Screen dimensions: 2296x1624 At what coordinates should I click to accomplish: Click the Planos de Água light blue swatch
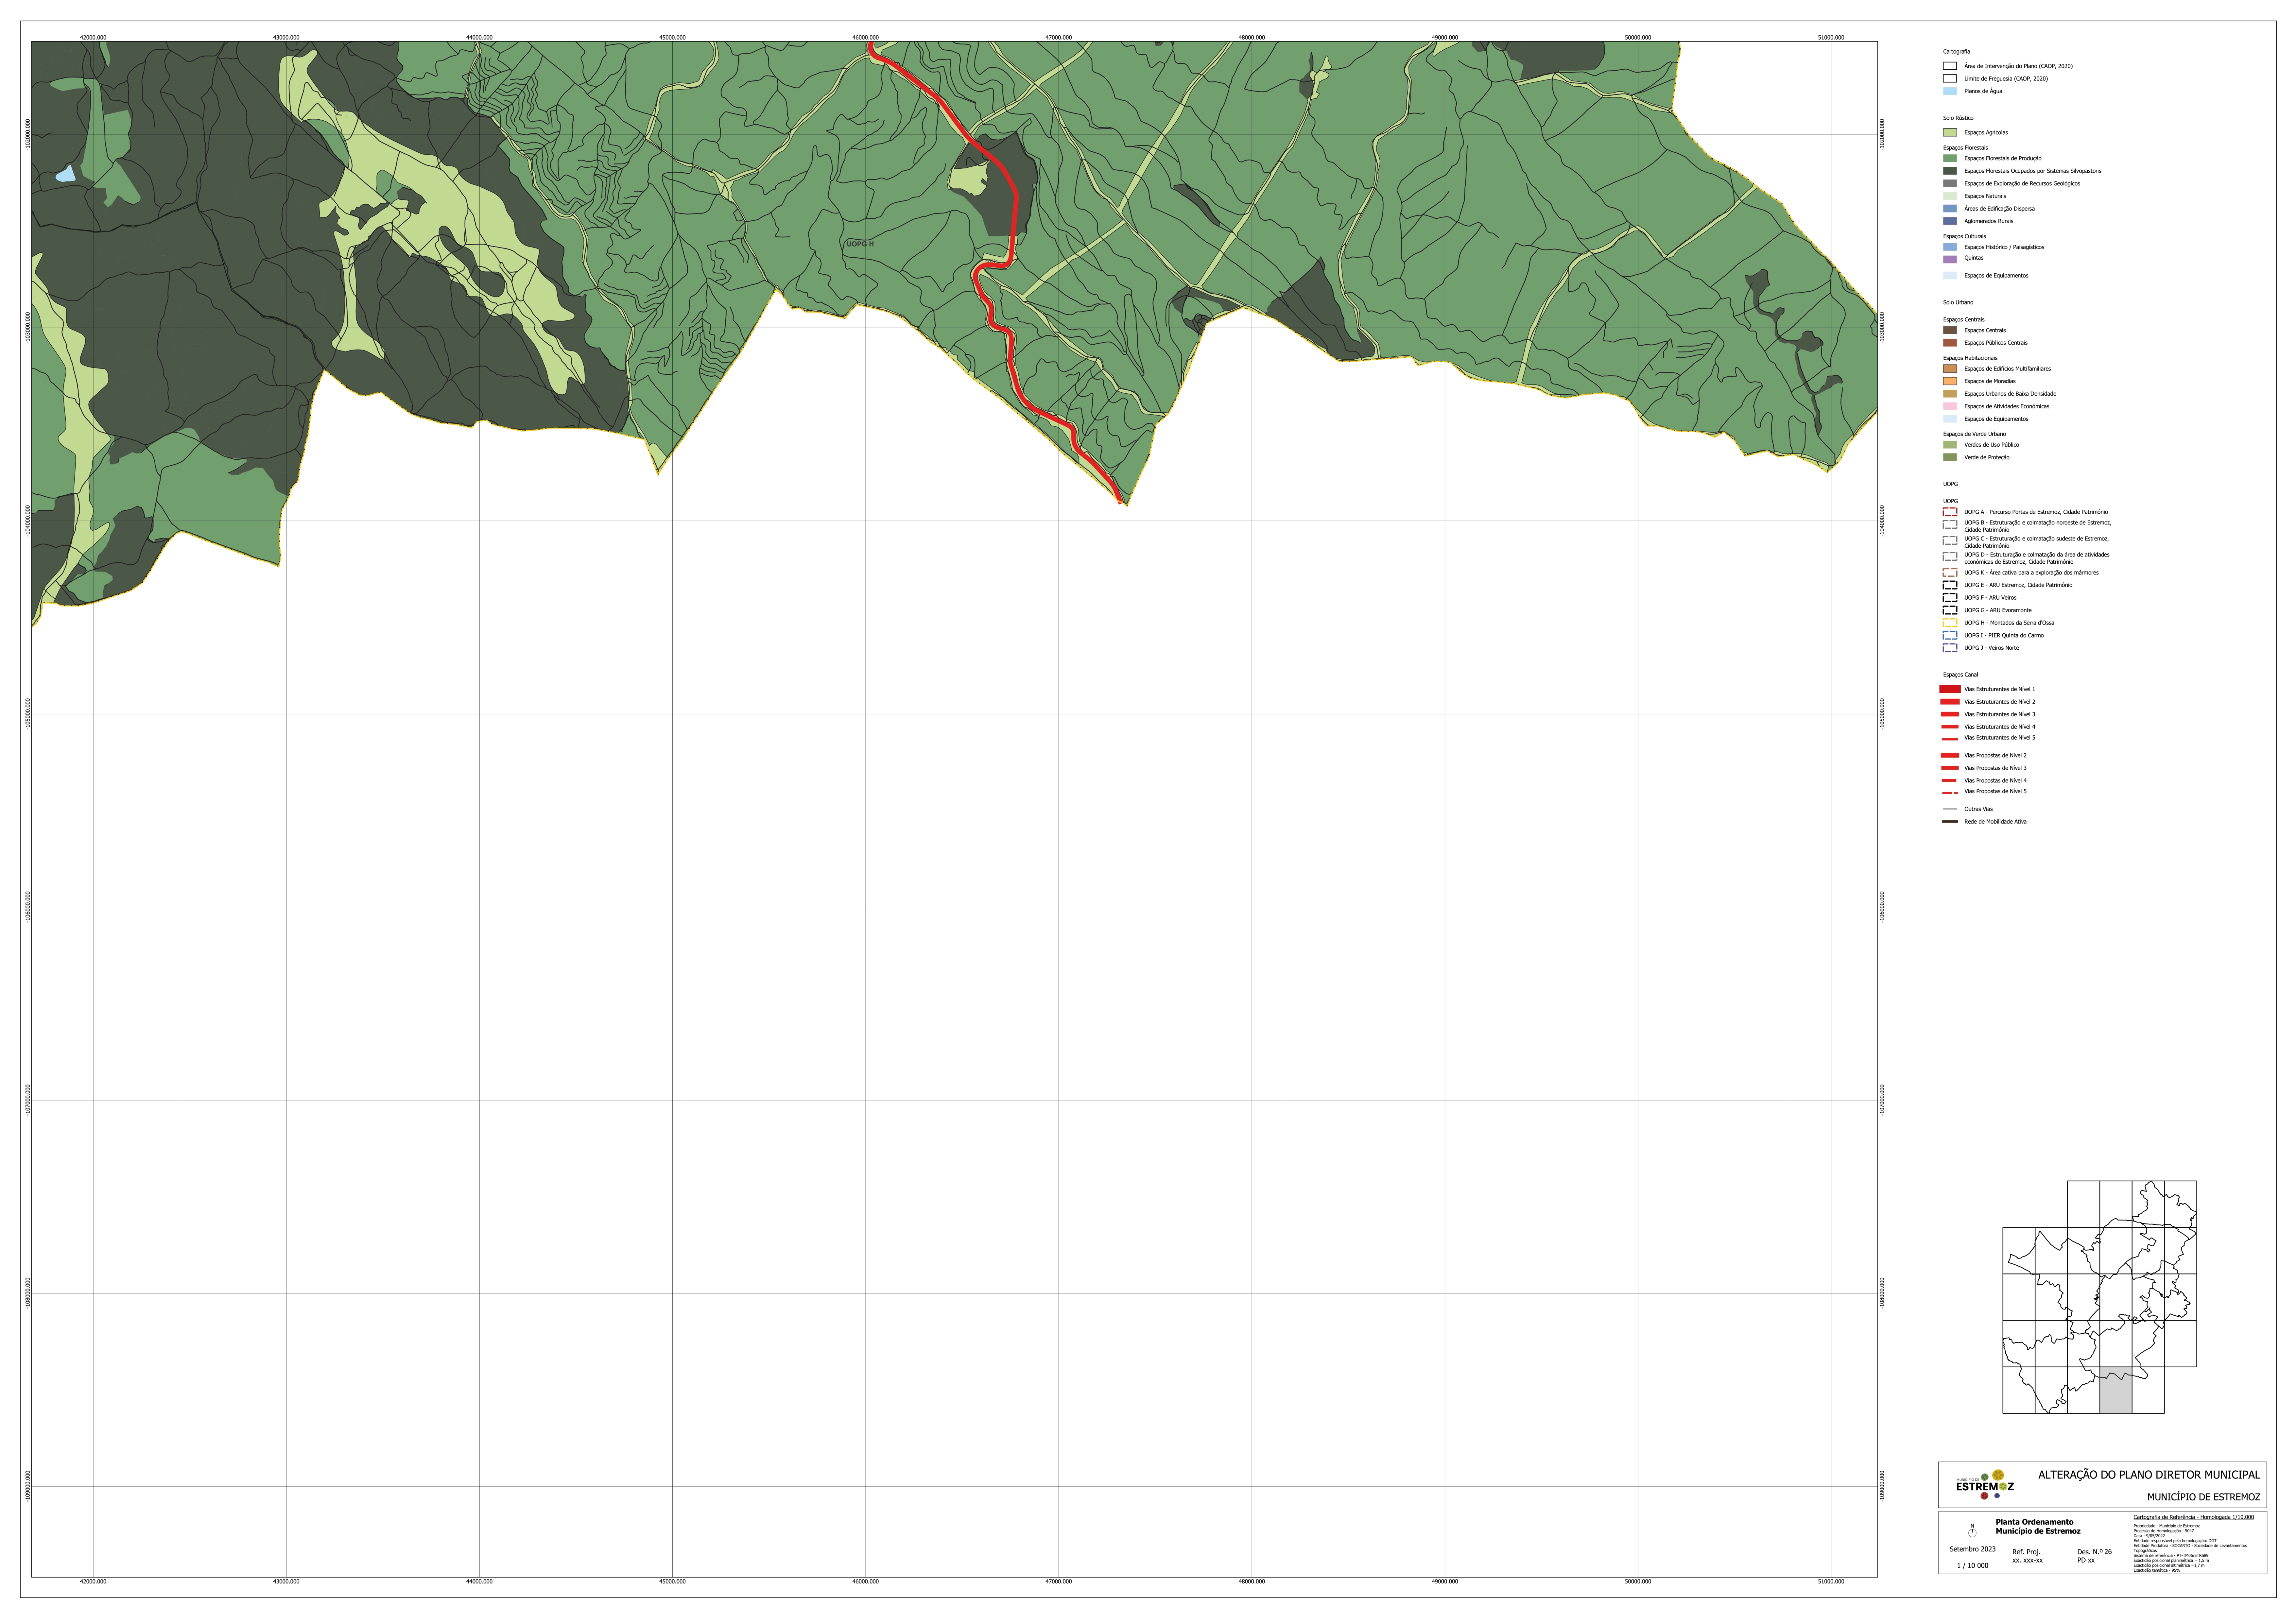point(1950,91)
